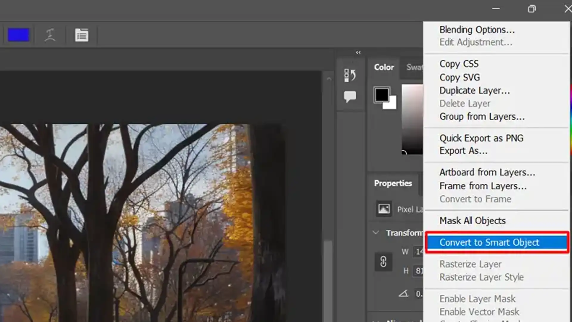The width and height of the screenshot is (572, 322).
Task: Open the Properties tab
Action: pyautogui.click(x=393, y=183)
